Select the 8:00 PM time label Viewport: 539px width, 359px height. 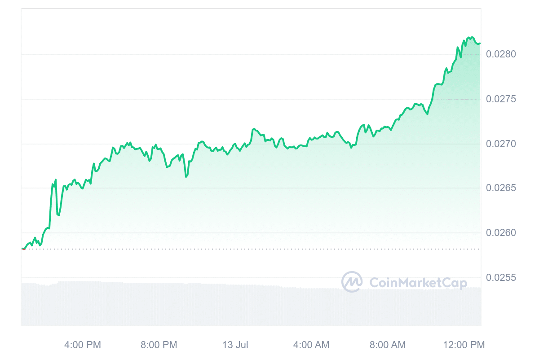tap(159, 345)
